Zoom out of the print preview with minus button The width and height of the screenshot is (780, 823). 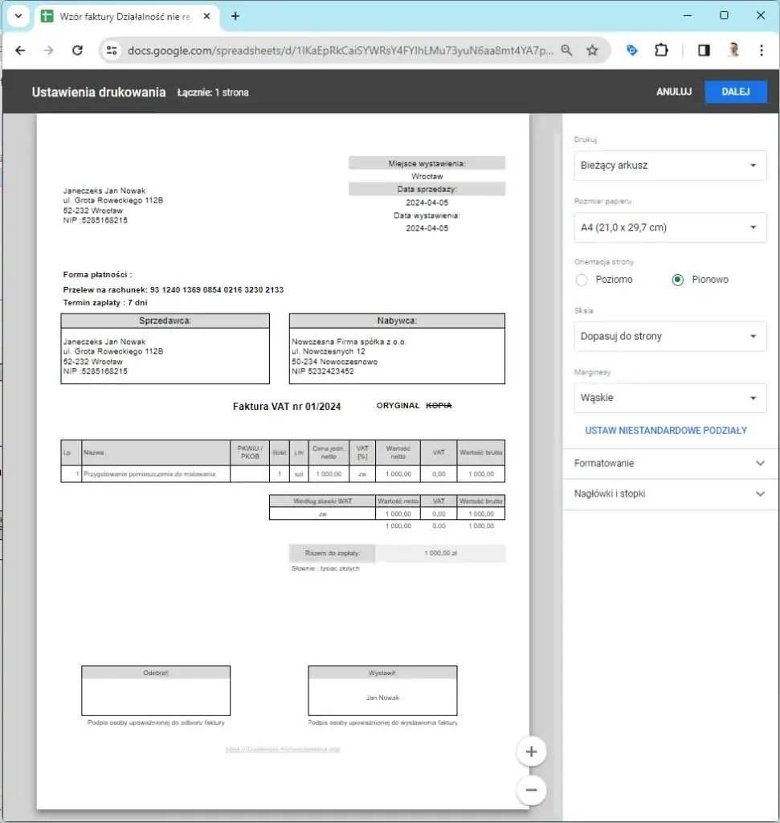coord(531,790)
